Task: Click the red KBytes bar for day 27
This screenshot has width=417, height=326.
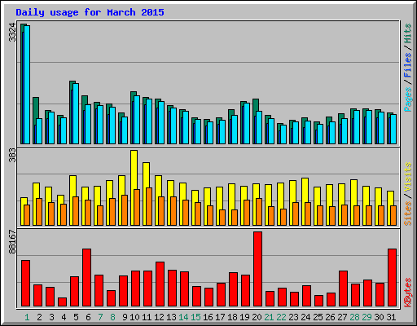Action: point(343,289)
